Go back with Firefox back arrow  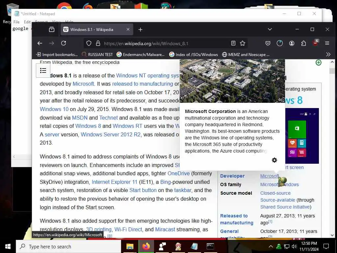pyautogui.click(x=40, y=43)
